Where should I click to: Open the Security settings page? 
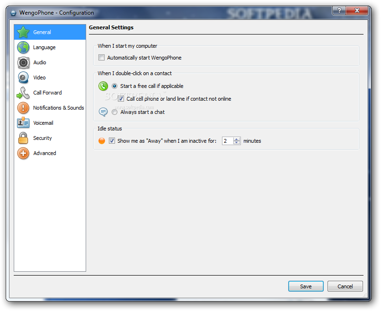(50, 138)
